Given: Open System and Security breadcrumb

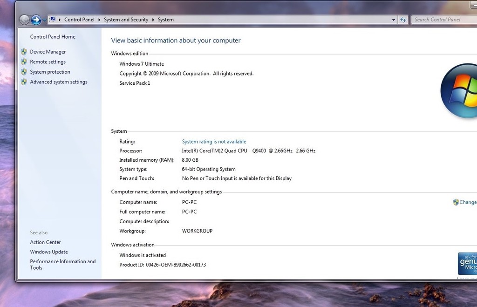Looking at the screenshot, I should pos(126,20).
